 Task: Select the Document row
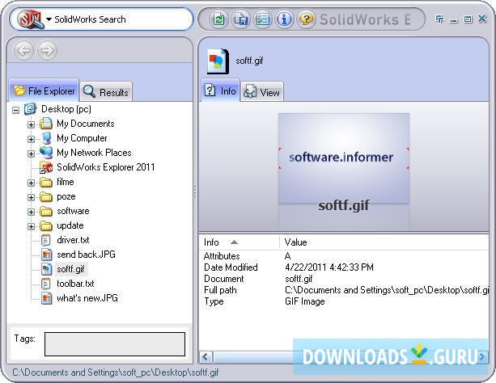click(344, 279)
